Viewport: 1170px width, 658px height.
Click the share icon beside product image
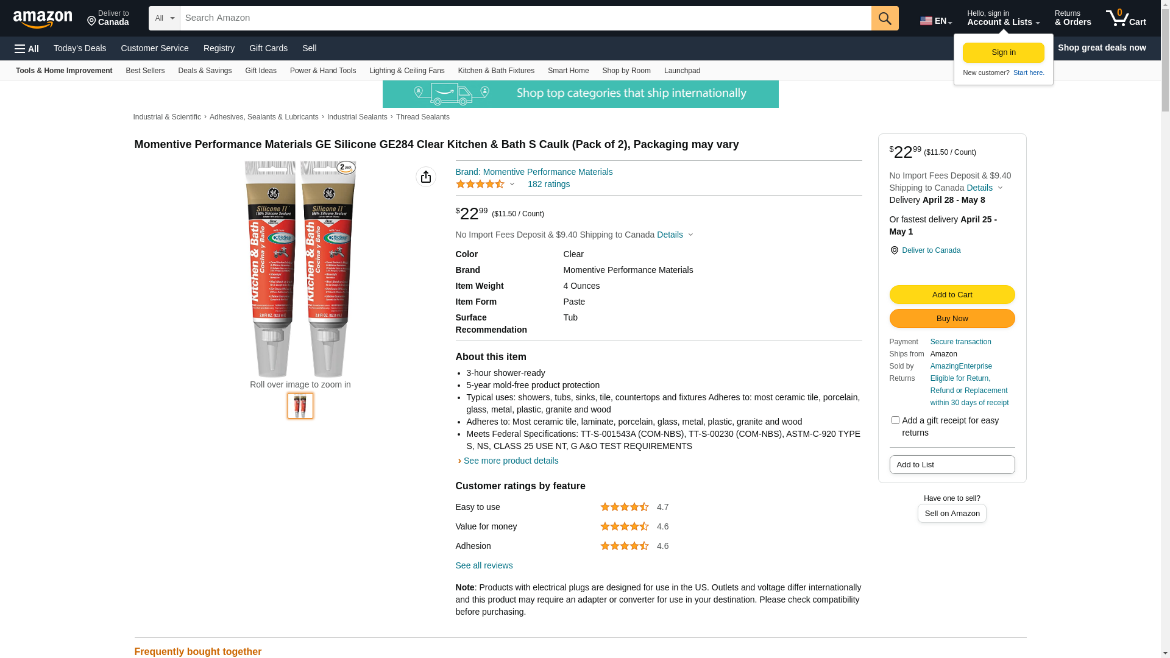coord(426,177)
